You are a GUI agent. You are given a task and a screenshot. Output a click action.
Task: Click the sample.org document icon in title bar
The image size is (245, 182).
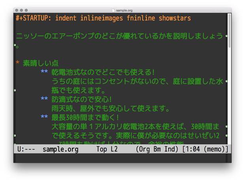click(113, 10)
